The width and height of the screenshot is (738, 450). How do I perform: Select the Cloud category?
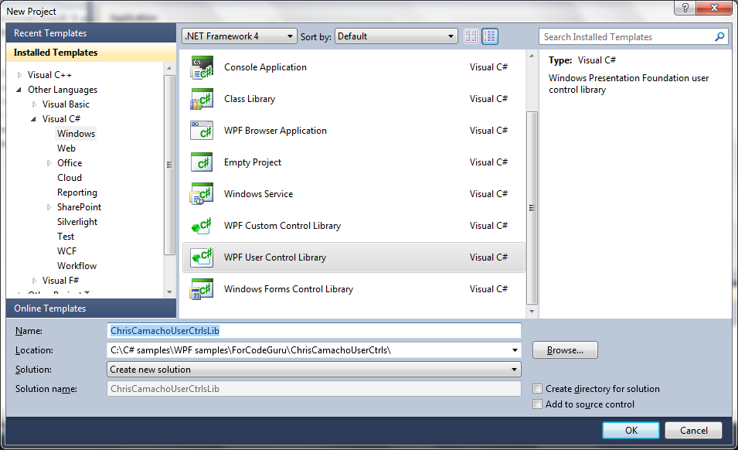coord(70,178)
